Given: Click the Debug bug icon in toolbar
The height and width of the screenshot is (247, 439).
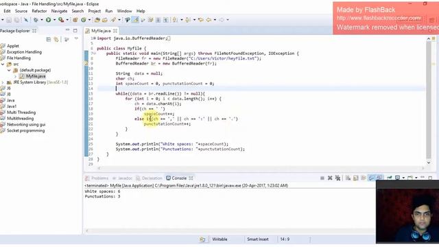Looking at the screenshot, I should point(36,20).
